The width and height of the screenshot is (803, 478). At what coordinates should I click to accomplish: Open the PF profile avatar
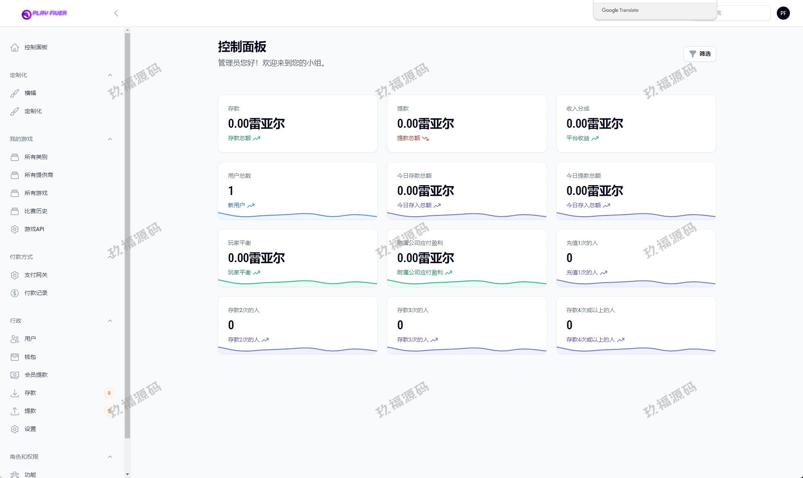[x=783, y=13]
